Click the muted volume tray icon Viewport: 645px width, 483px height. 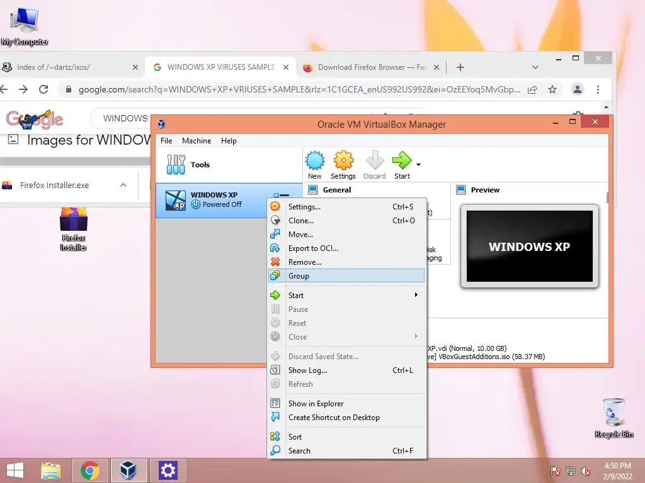[x=585, y=471]
